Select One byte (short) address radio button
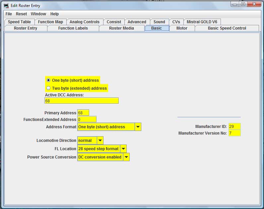264x209 pixels. [x=48, y=80]
